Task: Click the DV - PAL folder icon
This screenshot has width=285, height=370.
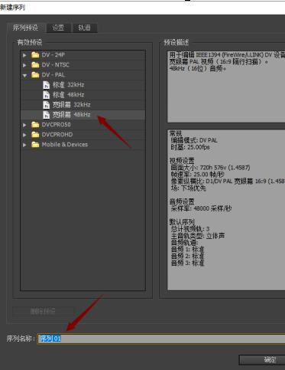Action: point(35,74)
